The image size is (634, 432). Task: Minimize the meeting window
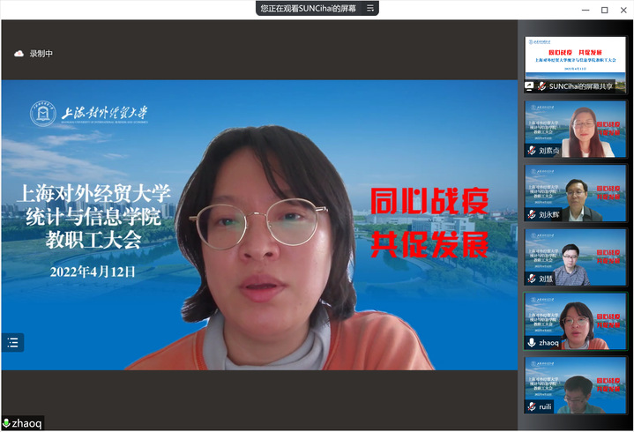click(x=585, y=9)
